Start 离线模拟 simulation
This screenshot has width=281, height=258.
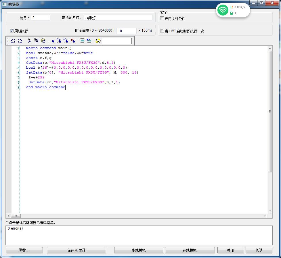pos(139,250)
